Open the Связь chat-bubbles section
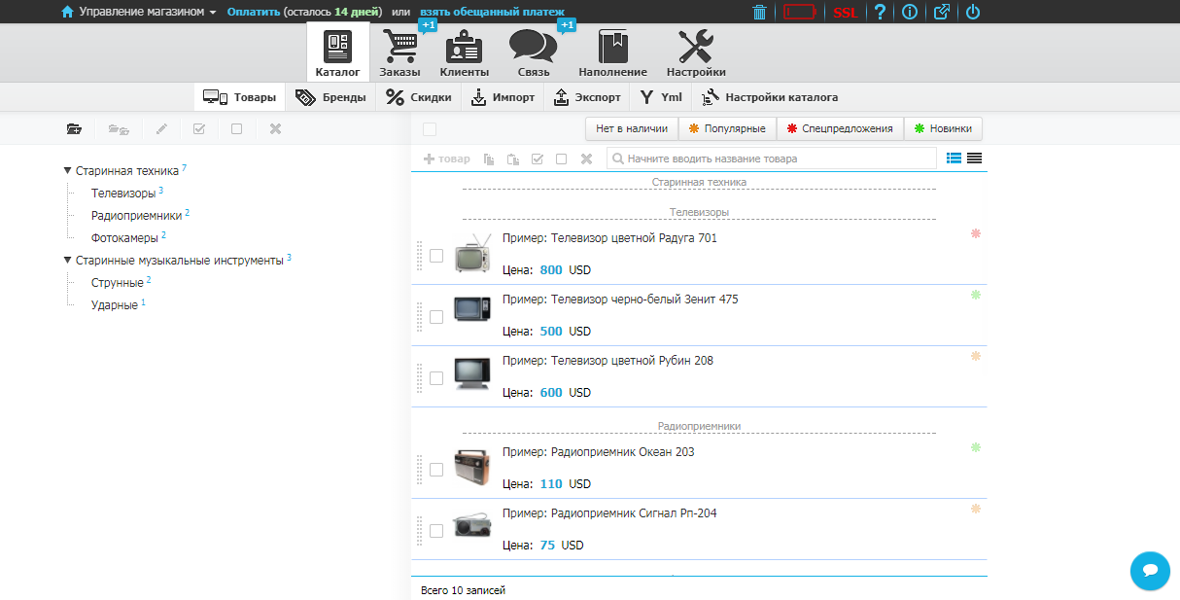This screenshot has width=1180, height=600. pos(533,53)
